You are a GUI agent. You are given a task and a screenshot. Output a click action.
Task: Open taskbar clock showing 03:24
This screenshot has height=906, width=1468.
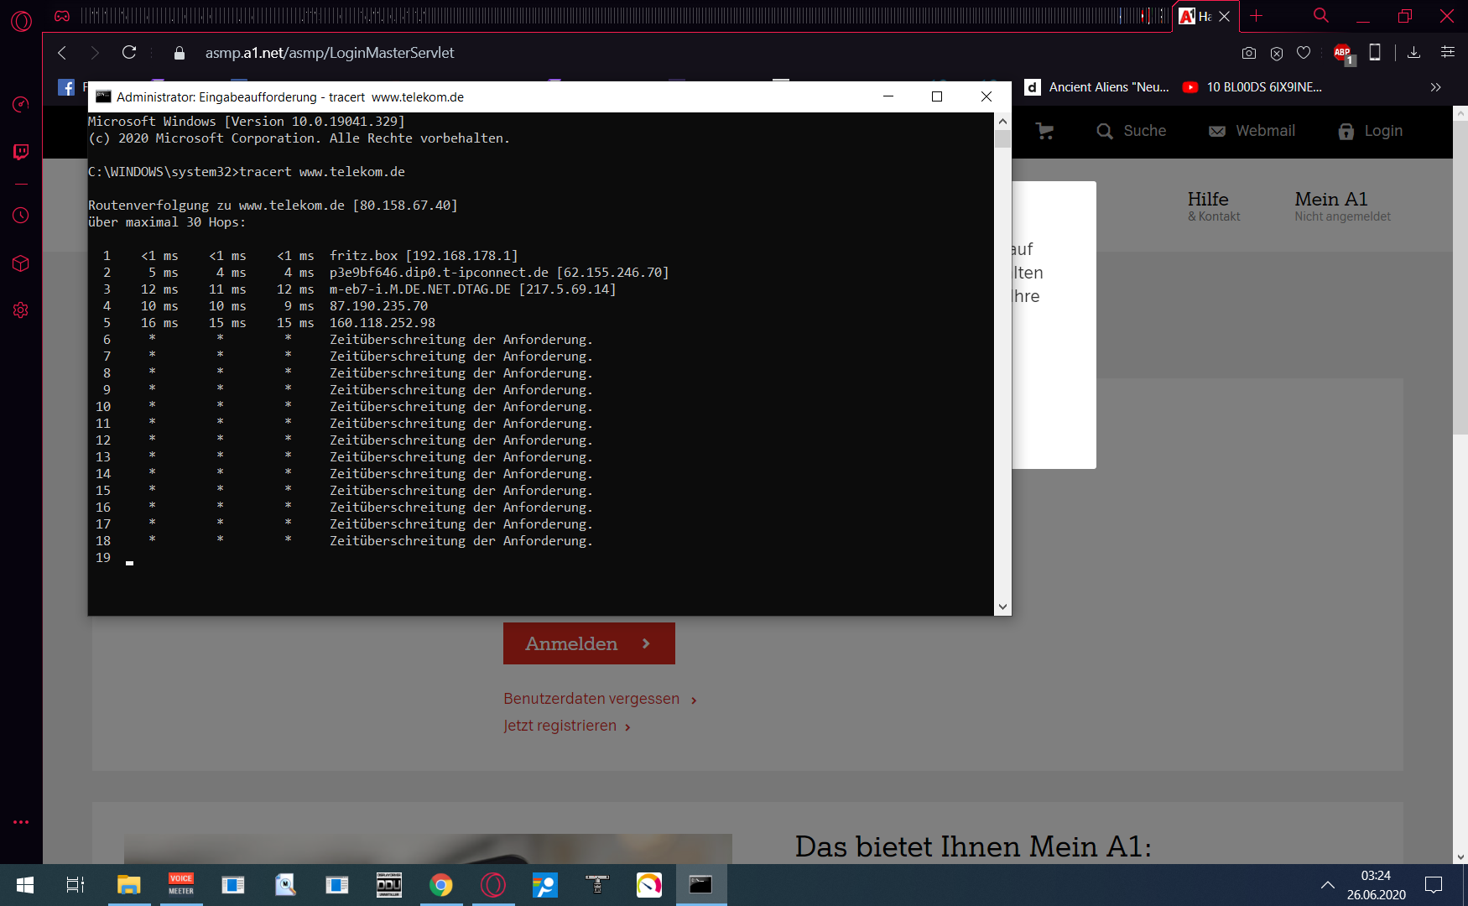tap(1377, 885)
